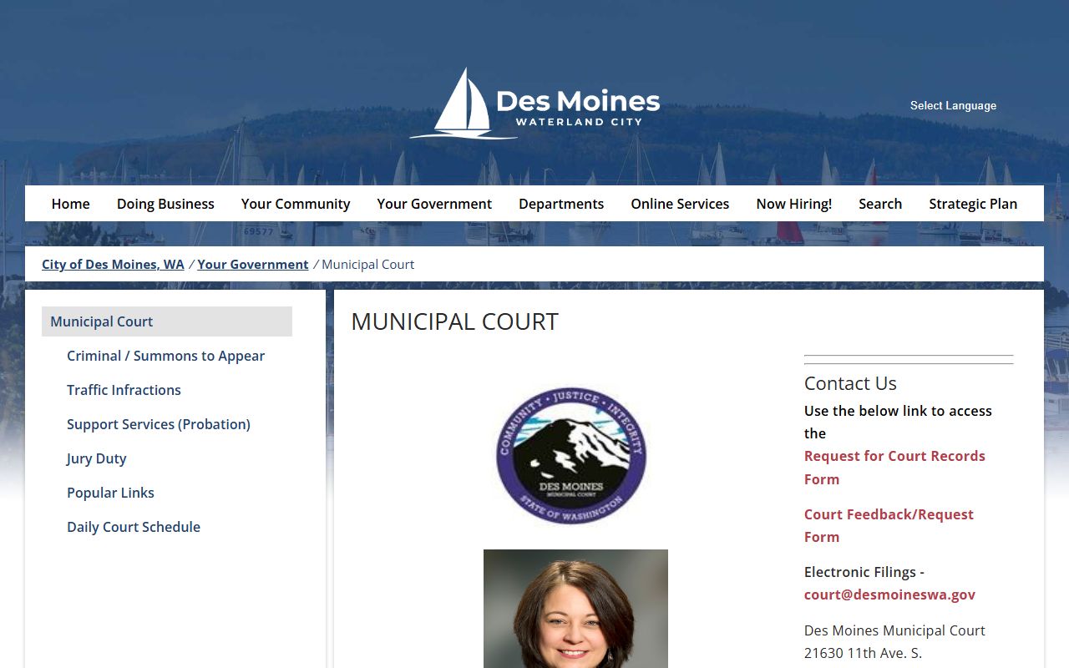Click the portrait photo of the woman
The width and height of the screenshot is (1069, 668).
pyautogui.click(x=575, y=609)
